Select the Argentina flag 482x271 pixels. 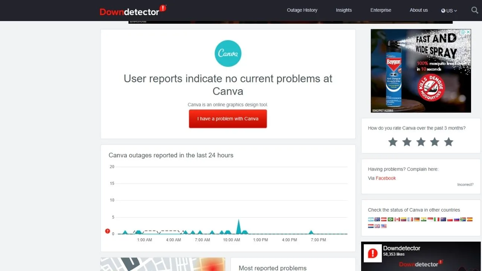coord(371,219)
